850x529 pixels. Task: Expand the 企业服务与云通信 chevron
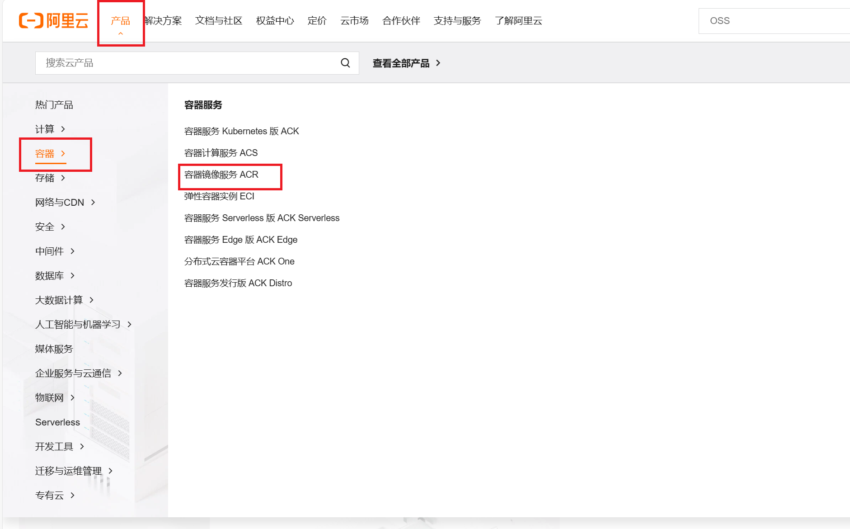pyautogui.click(x=120, y=373)
